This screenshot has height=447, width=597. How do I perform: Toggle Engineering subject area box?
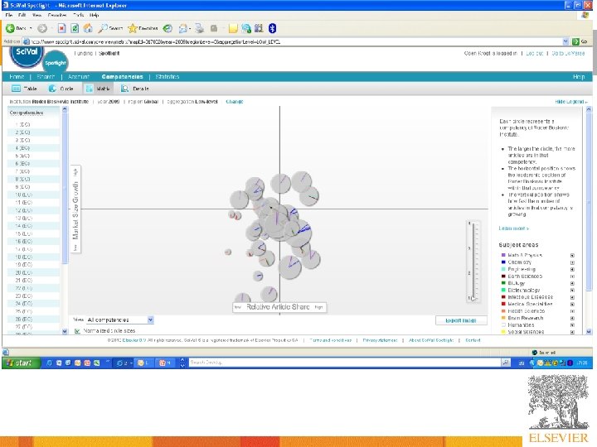(572, 270)
